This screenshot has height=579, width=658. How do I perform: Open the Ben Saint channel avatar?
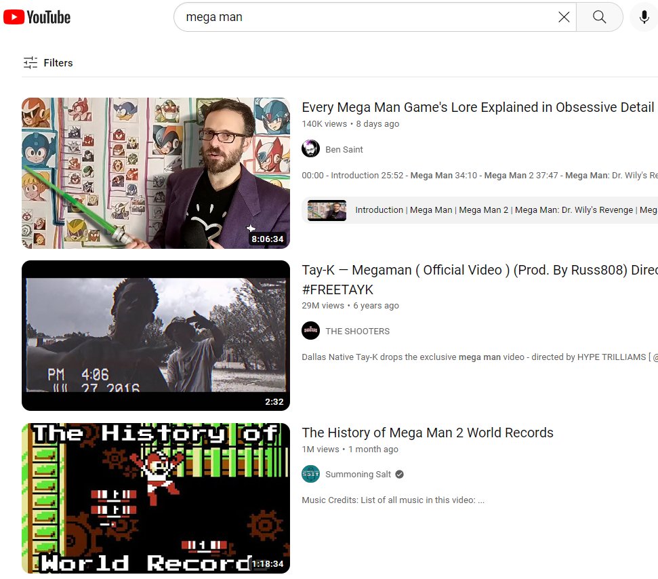coord(310,149)
